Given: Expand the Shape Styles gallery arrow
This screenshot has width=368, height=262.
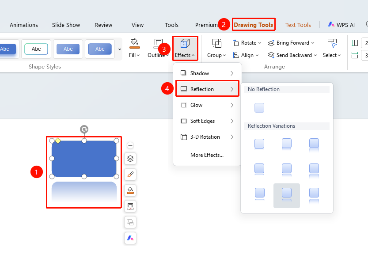Looking at the screenshot, I should click(x=120, y=49).
